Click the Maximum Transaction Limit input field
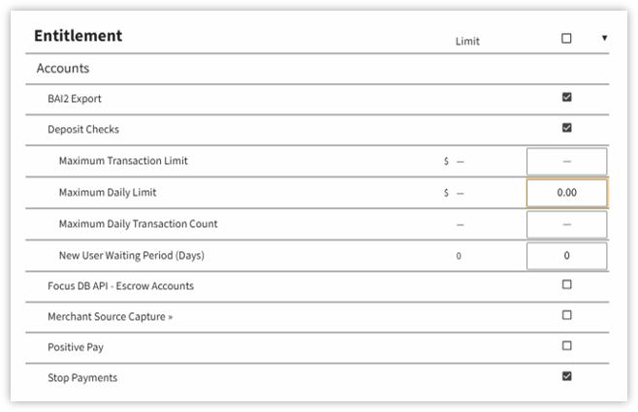 tap(566, 162)
